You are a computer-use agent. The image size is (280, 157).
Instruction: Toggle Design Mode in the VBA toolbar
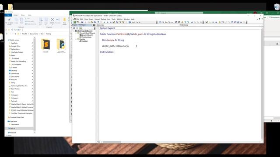(114, 22)
